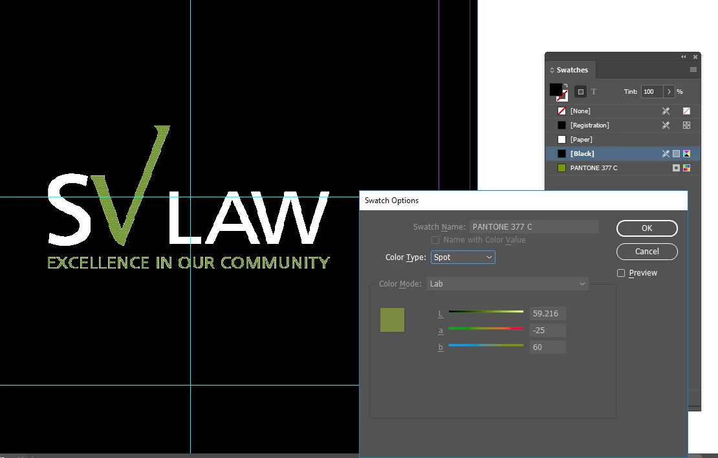Enable the Preview checkbox
Screen dimensions: 718x458
pyautogui.click(x=621, y=273)
